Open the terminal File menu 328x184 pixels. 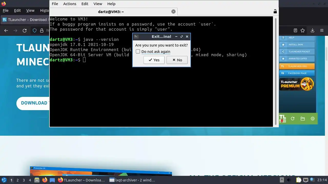pos(55,4)
